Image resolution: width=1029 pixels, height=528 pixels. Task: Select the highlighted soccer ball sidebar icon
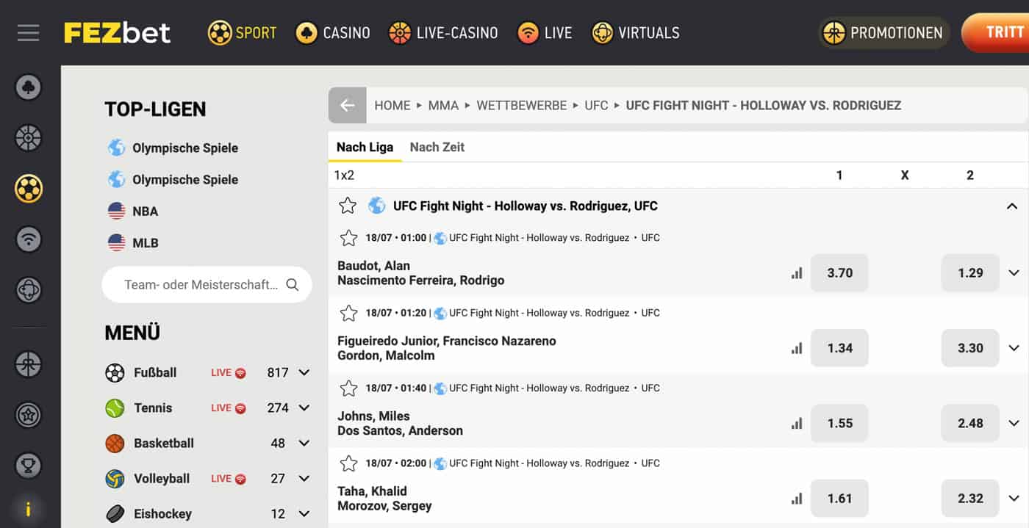click(29, 189)
